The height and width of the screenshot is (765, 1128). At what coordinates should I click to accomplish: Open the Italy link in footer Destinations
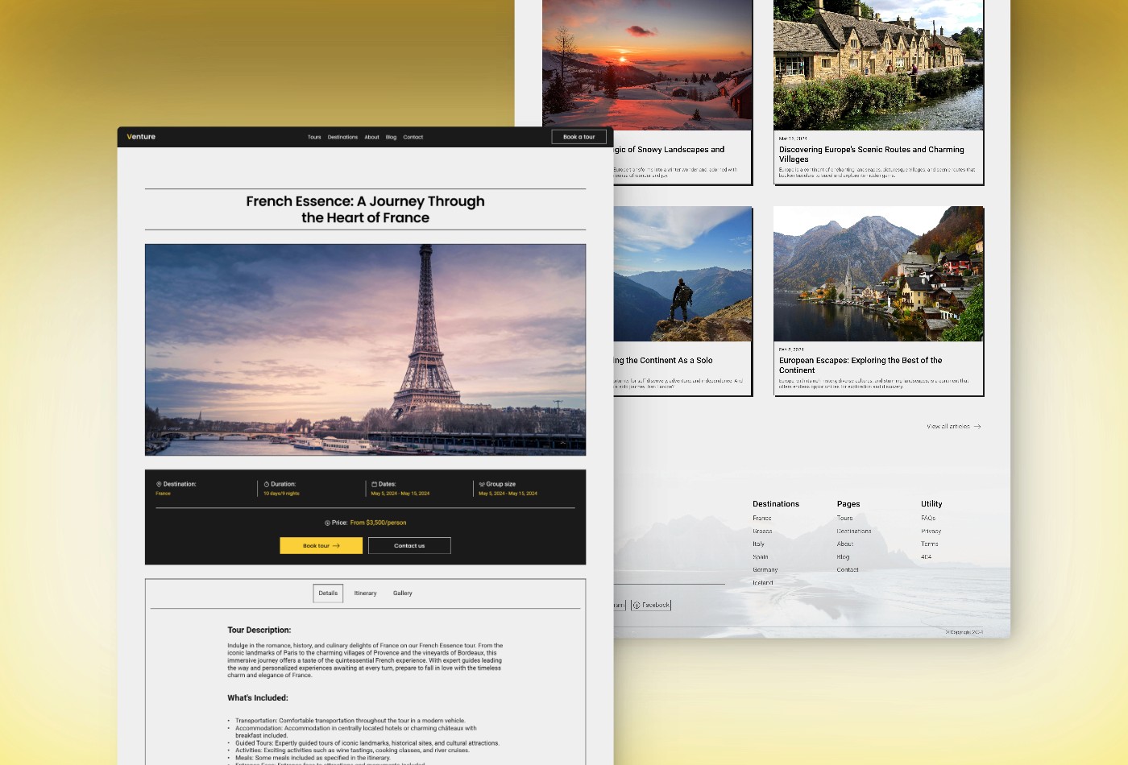pyautogui.click(x=758, y=544)
